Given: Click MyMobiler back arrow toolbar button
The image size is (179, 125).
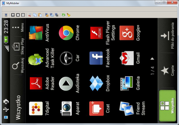Looking at the screenshot, I should coord(13,15).
